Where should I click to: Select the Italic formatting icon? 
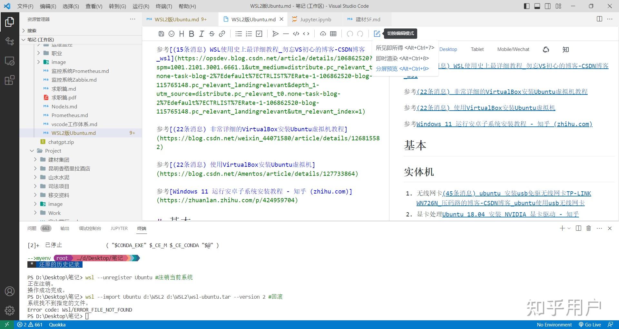coord(201,34)
